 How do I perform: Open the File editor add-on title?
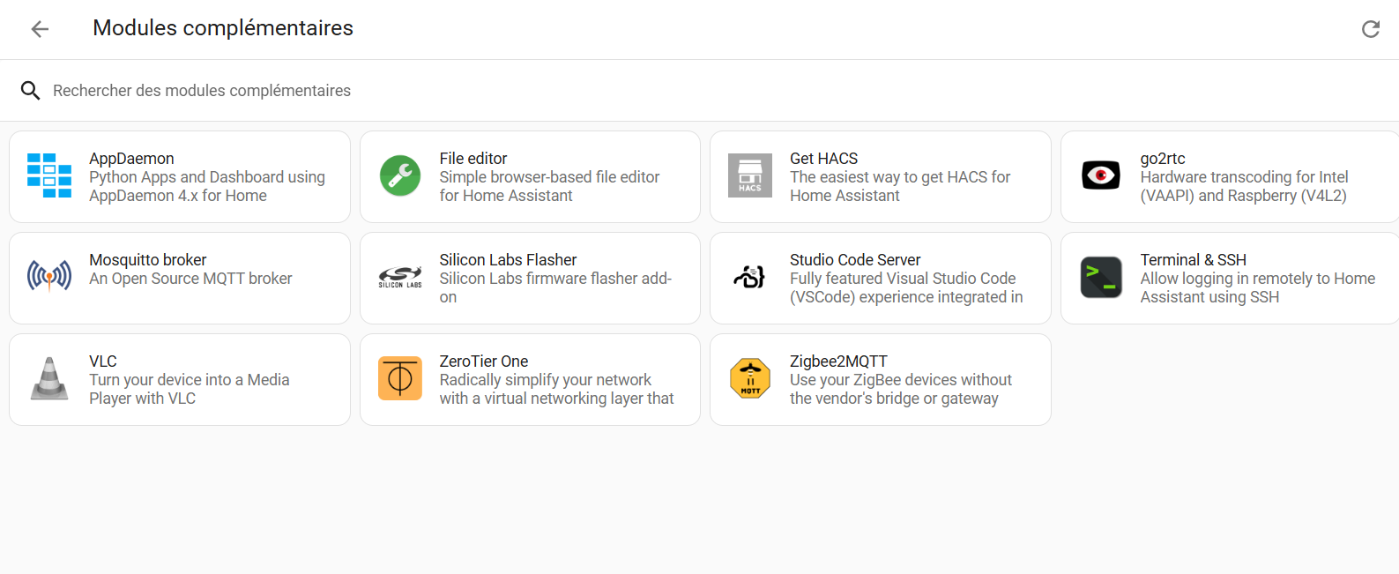coord(473,159)
